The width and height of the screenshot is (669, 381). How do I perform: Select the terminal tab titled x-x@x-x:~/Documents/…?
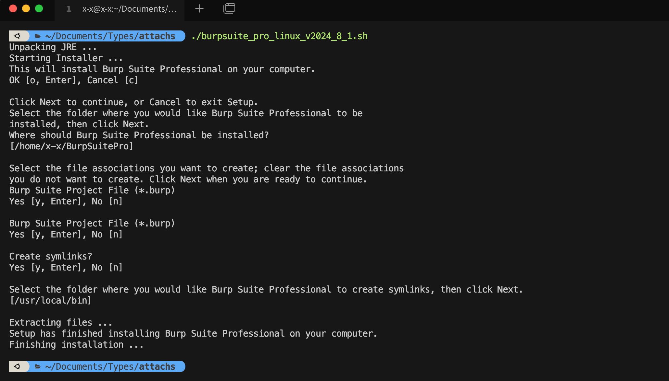click(x=120, y=9)
